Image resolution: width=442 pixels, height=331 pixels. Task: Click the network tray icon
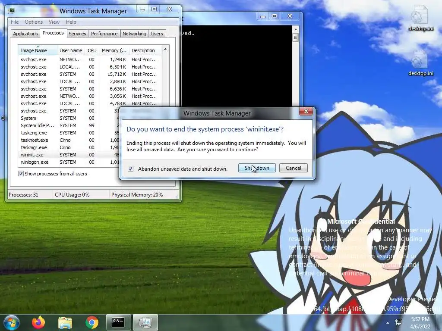pyautogui.click(x=398, y=322)
